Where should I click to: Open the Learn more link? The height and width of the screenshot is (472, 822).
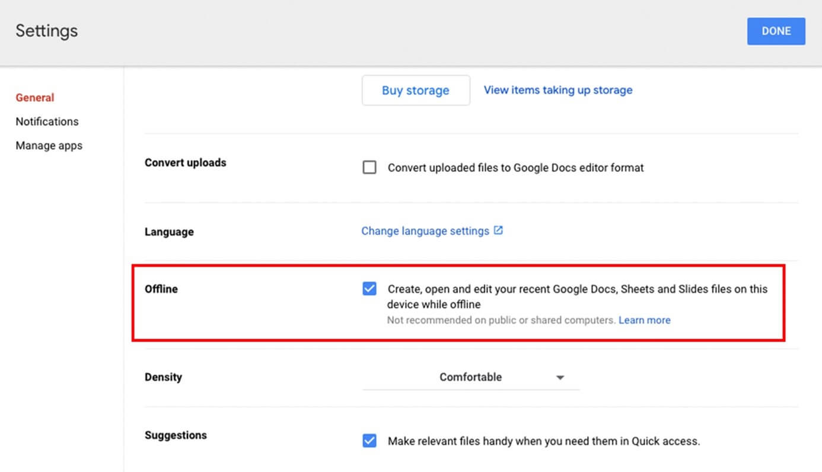[645, 320]
